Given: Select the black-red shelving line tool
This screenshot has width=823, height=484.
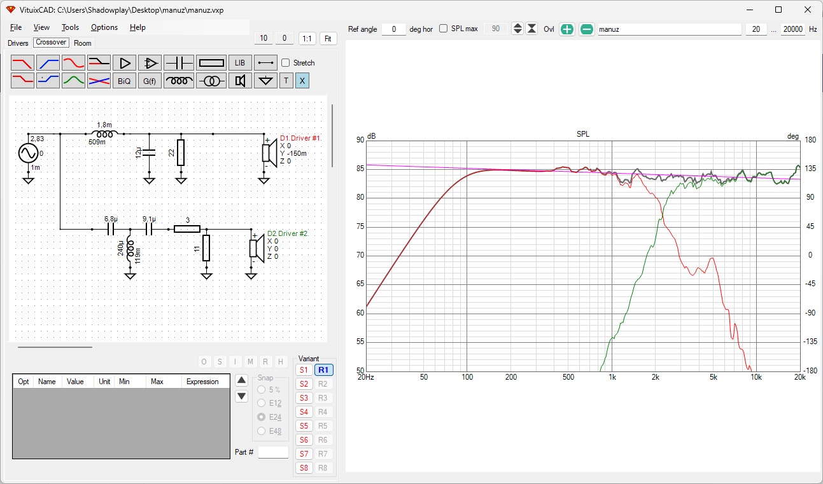Looking at the screenshot, I should 99,63.
